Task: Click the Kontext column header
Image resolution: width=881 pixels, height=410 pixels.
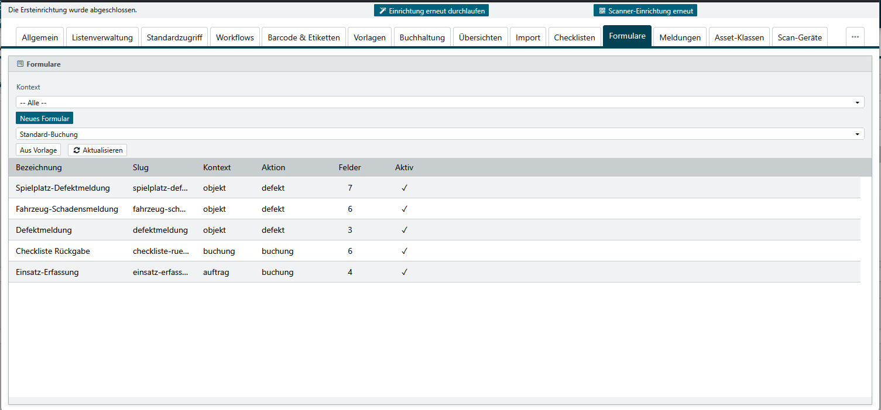Action: click(x=217, y=167)
